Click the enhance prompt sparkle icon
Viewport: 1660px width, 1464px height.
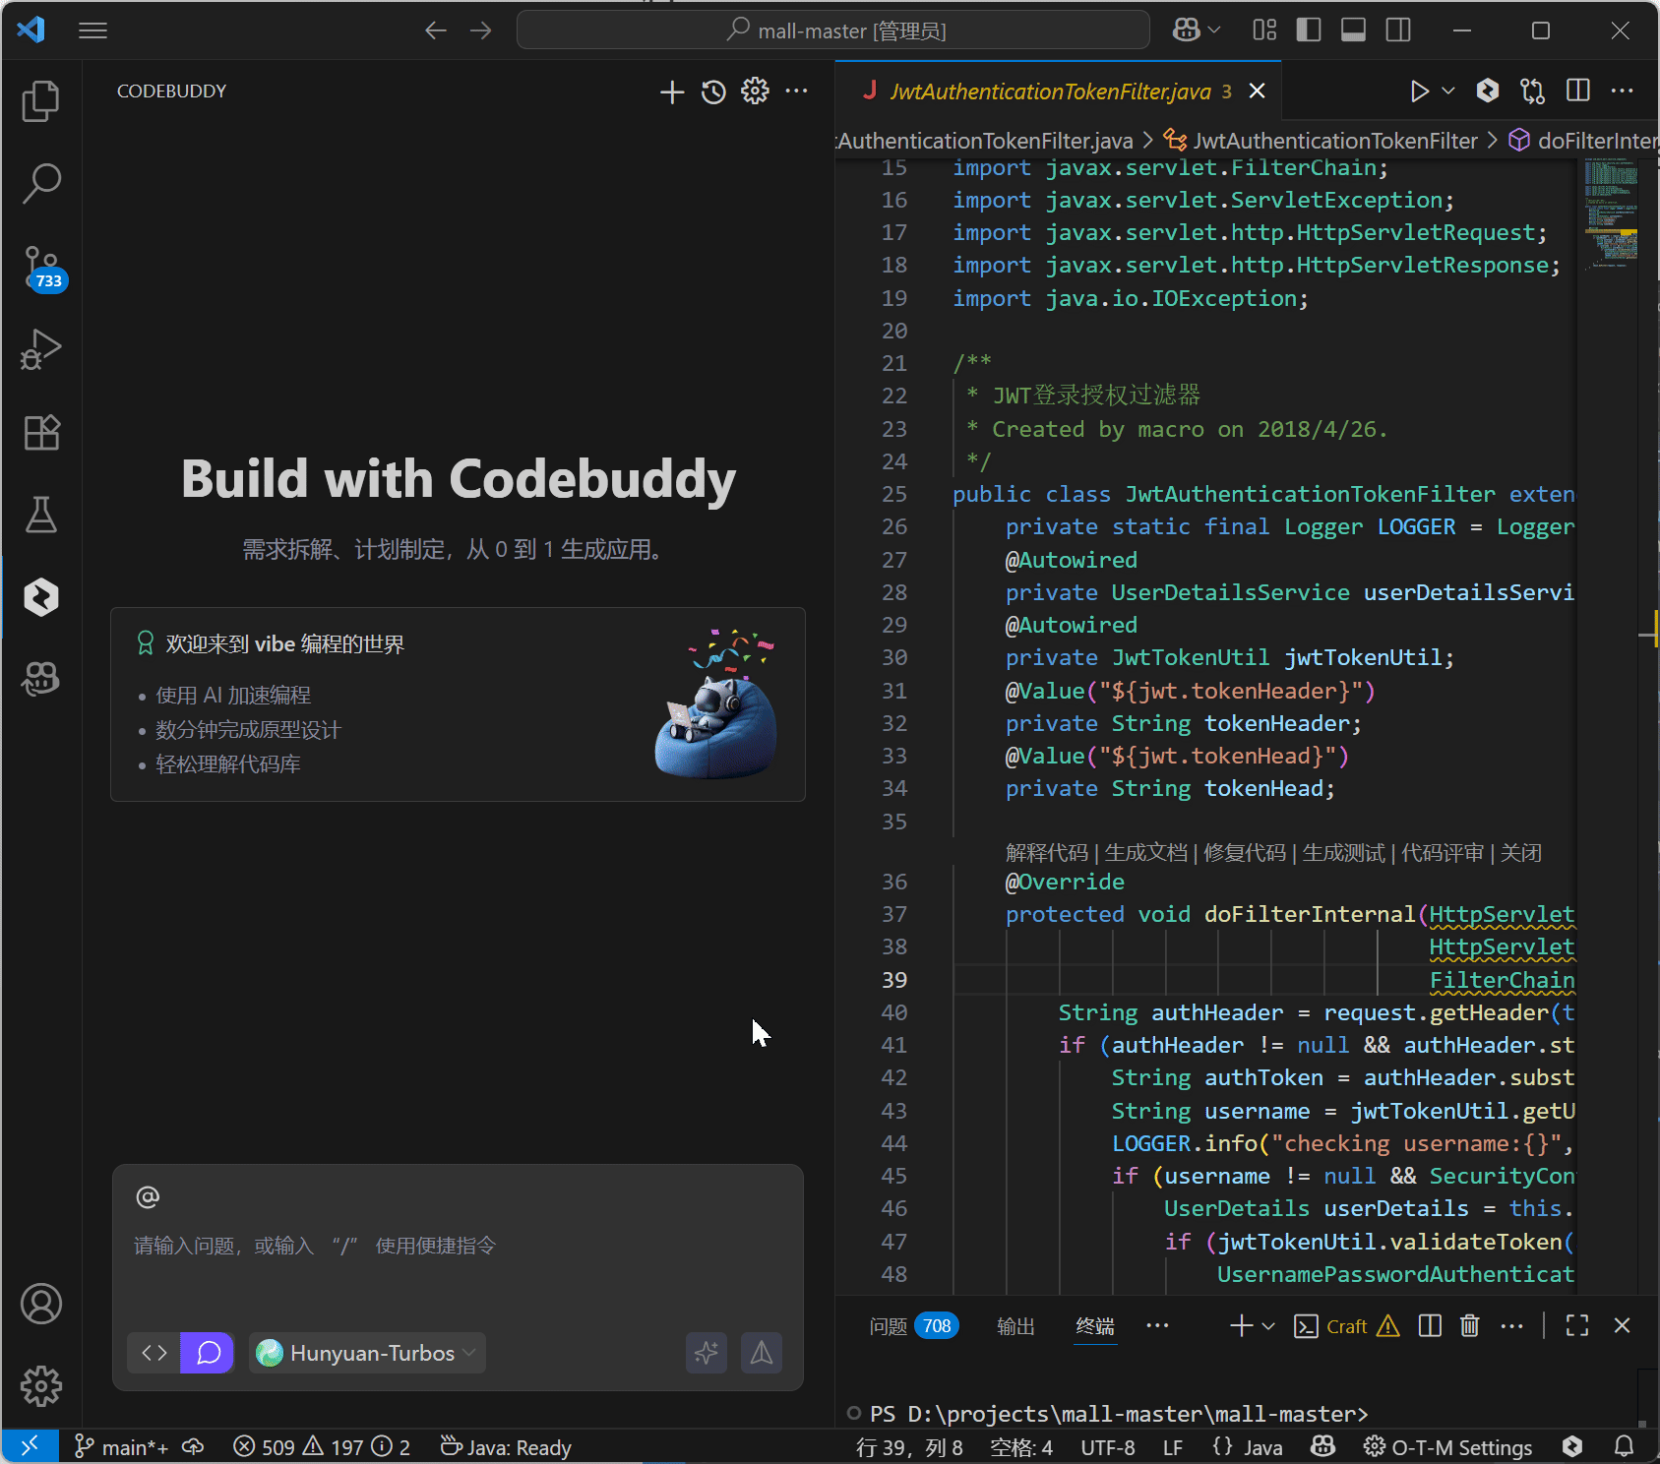tap(706, 1353)
